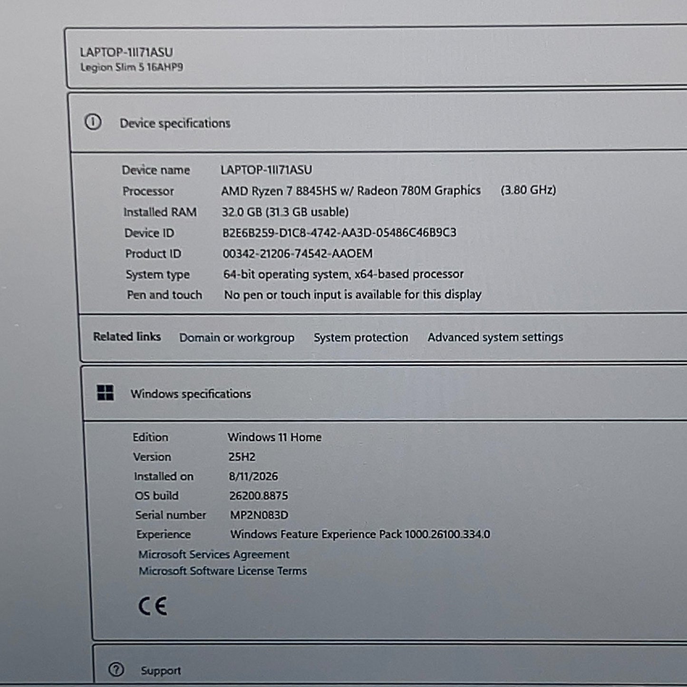Click the Serial number label

[171, 515]
